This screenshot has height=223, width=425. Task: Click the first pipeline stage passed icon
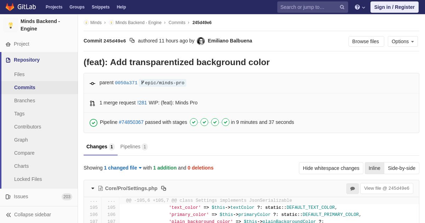click(194, 122)
